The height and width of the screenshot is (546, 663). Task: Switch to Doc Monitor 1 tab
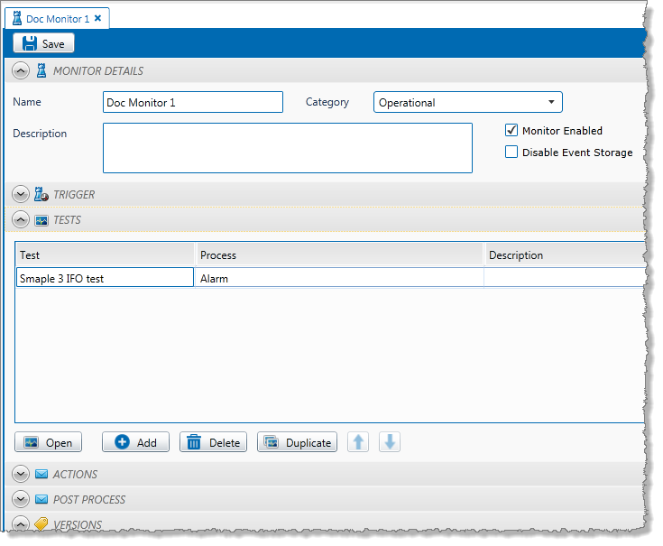coord(57,17)
